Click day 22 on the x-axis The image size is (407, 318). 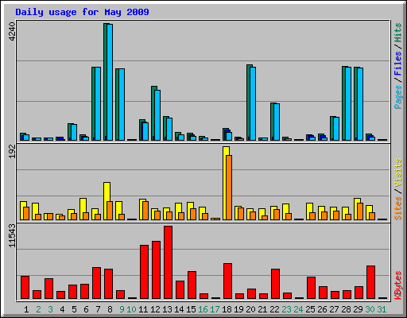pyautogui.click(x=274, y=309)
